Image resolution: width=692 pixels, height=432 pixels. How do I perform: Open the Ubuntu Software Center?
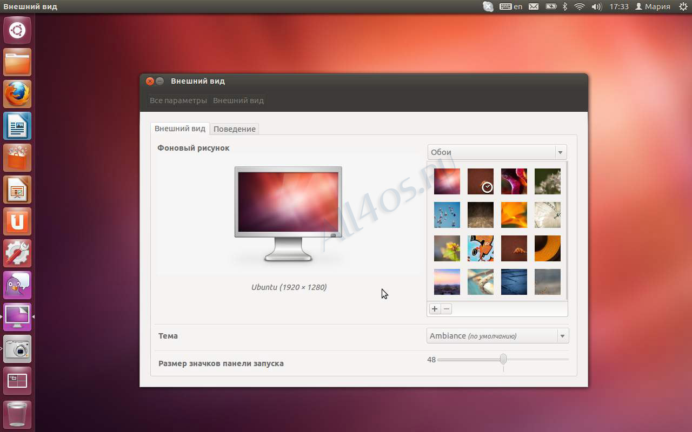click(x=17, y=158)
